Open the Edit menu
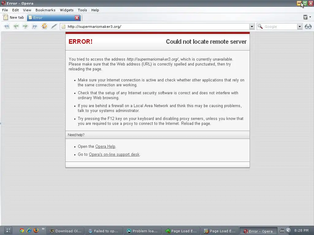 15,10
